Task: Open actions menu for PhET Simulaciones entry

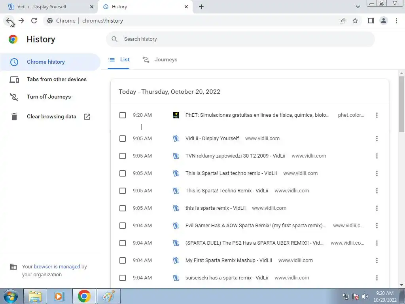Action: pos(377,115)
